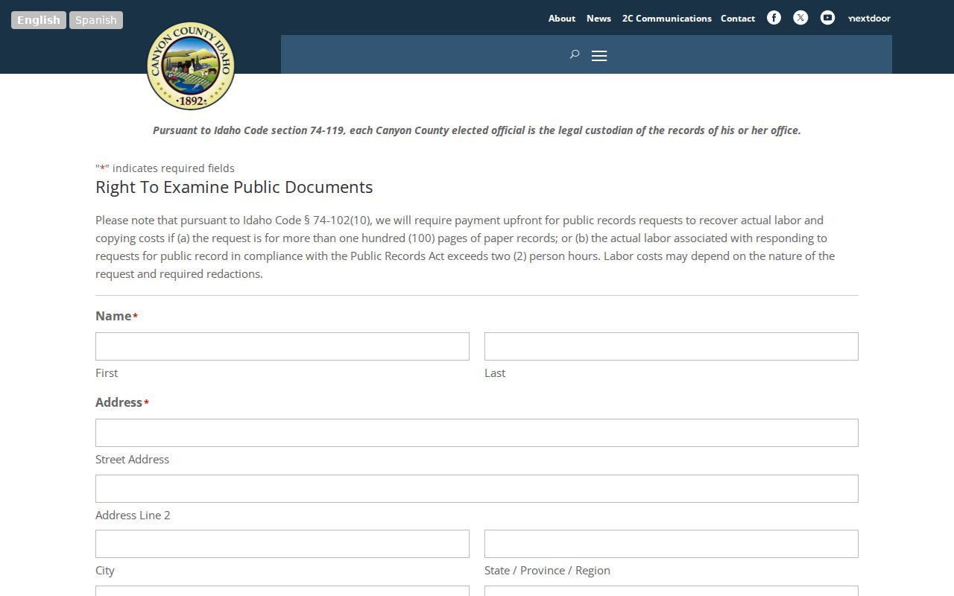
Task: Open the YouTube social icon
Action: click(827, 18)
